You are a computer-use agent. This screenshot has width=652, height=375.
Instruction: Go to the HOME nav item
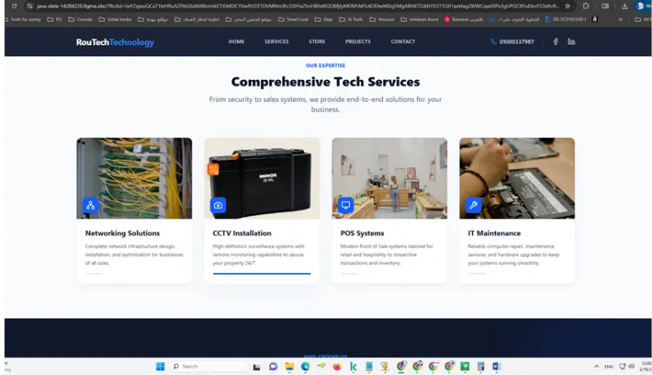(x=236, y=42)
